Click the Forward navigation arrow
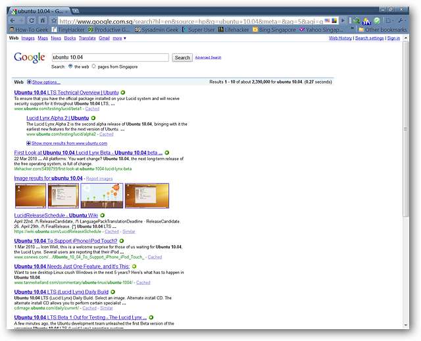421x341 pixels. [22, 21]
